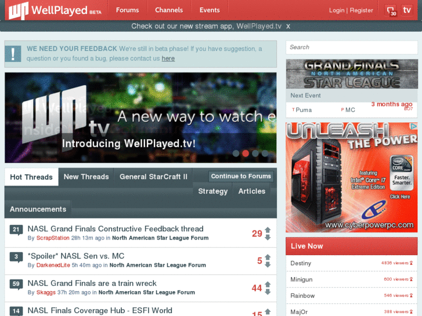Select the second red carousel dot
Viewport: 422px width, 316px height.
246,153
